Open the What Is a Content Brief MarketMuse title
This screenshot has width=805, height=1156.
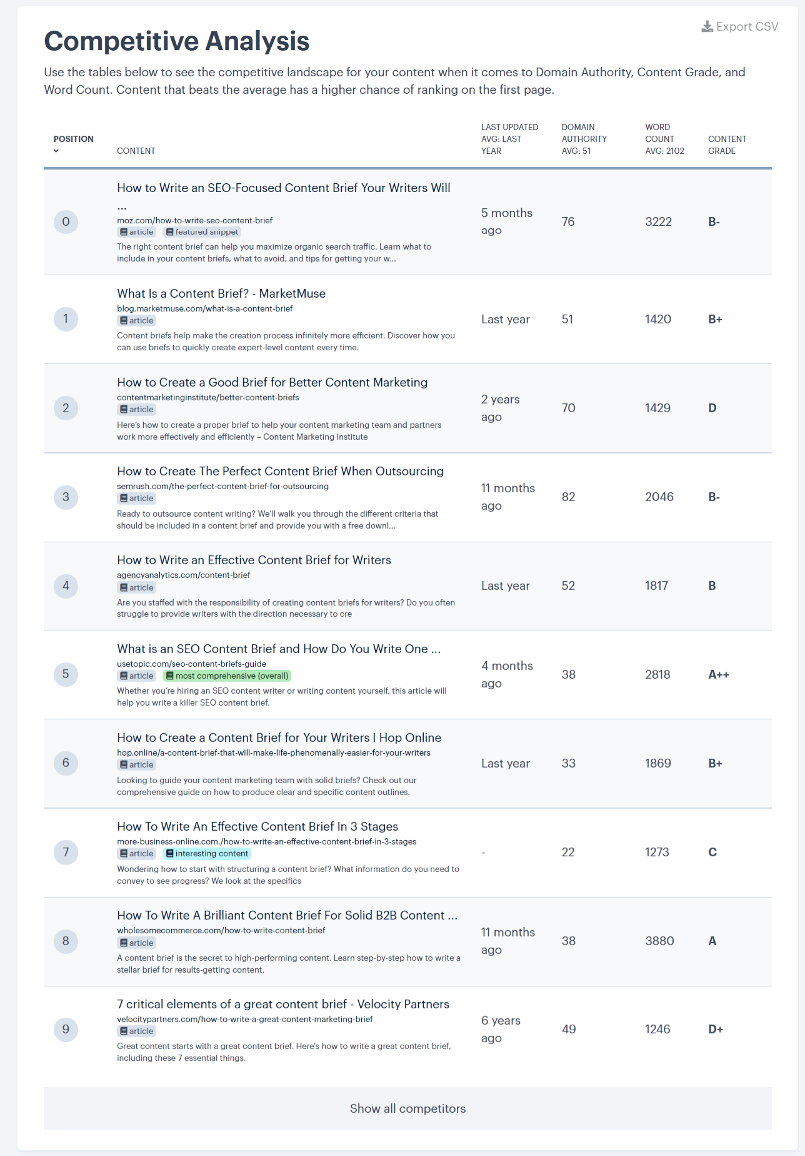pos(221,293)
